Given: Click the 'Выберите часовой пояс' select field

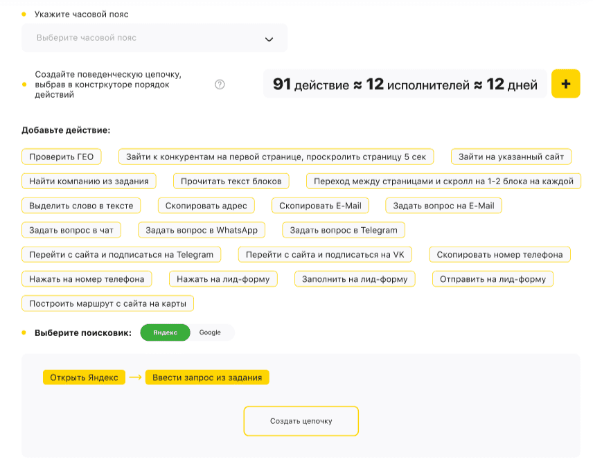Looking at the screenshot, I should 154,38.
